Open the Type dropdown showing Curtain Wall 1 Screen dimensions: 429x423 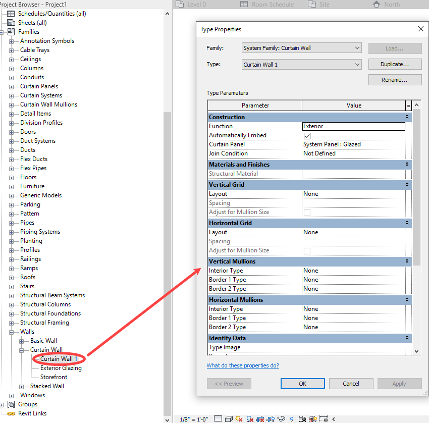301,65
